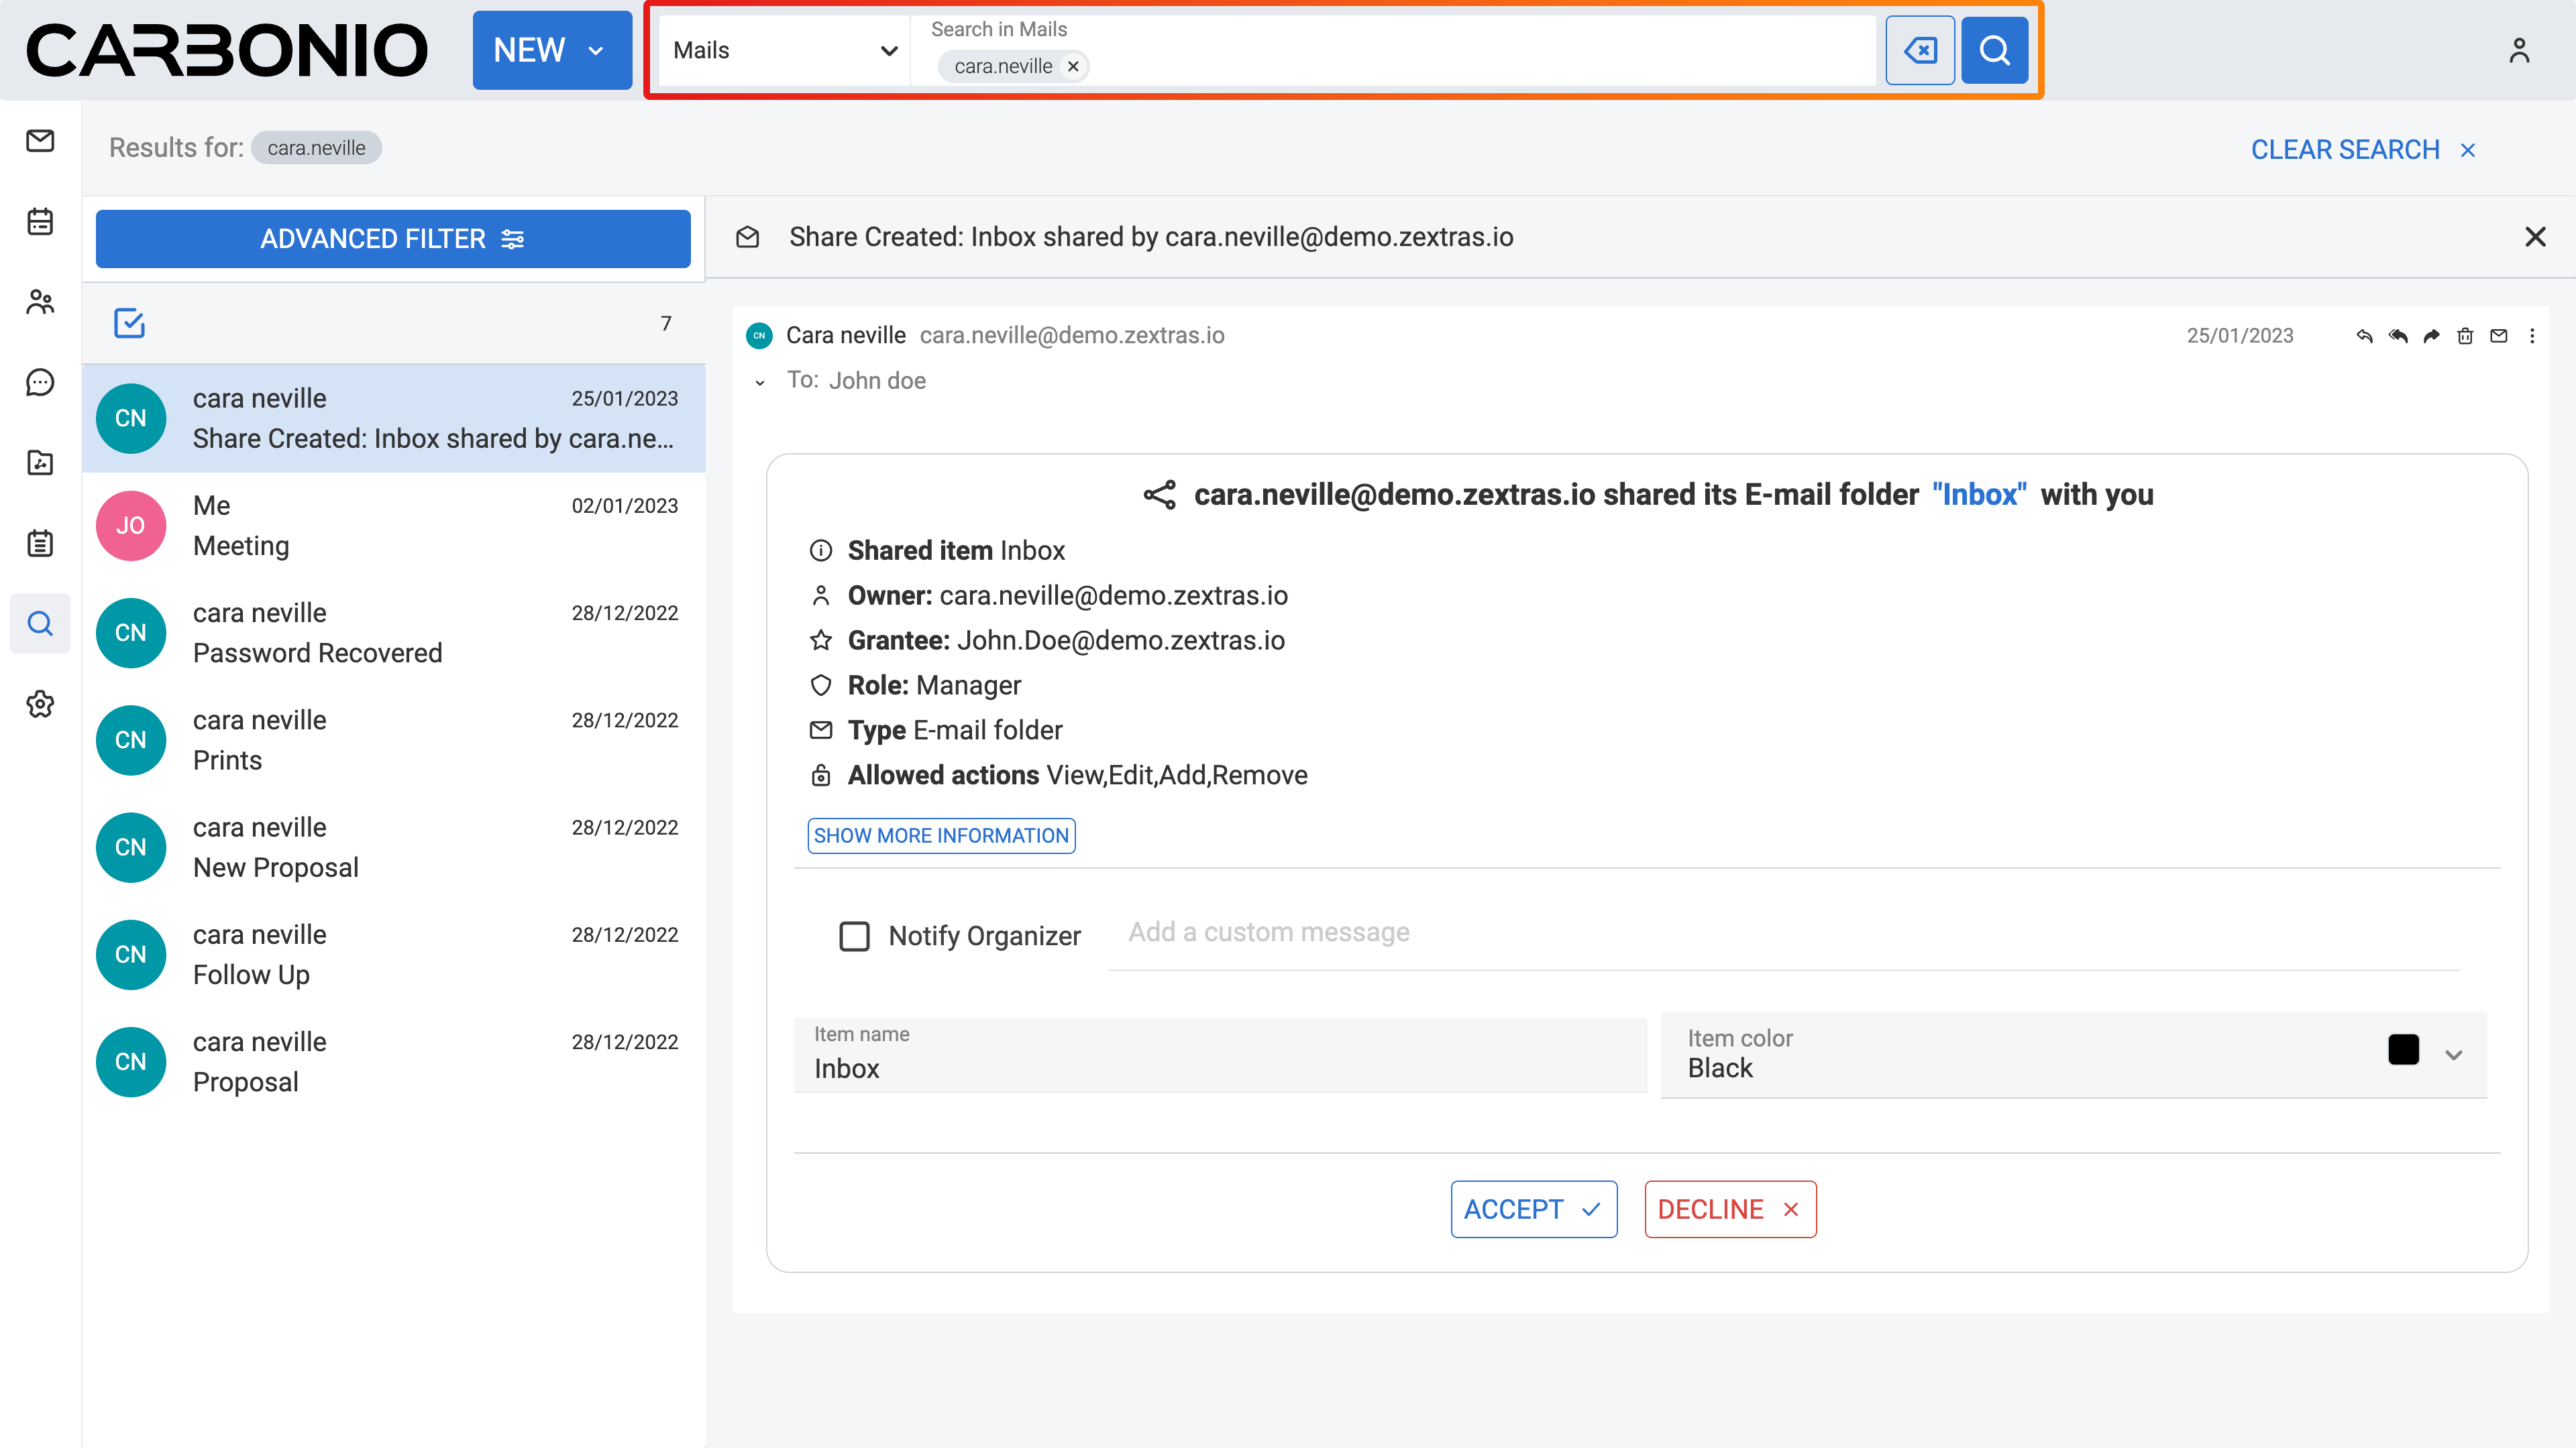2576x1448 pixels.
Task: Open the Contacts module in sidebar
Action: 40,302
